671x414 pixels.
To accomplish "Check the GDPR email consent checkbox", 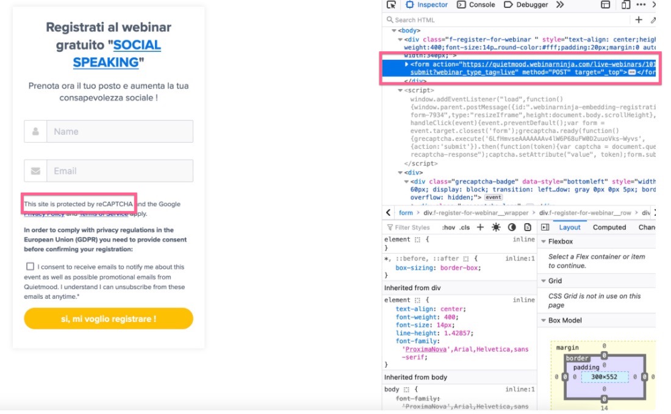I will click(30, 266).
